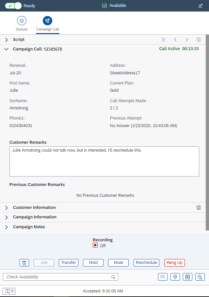Click search icon in Check Availability field

coord(113,277)
